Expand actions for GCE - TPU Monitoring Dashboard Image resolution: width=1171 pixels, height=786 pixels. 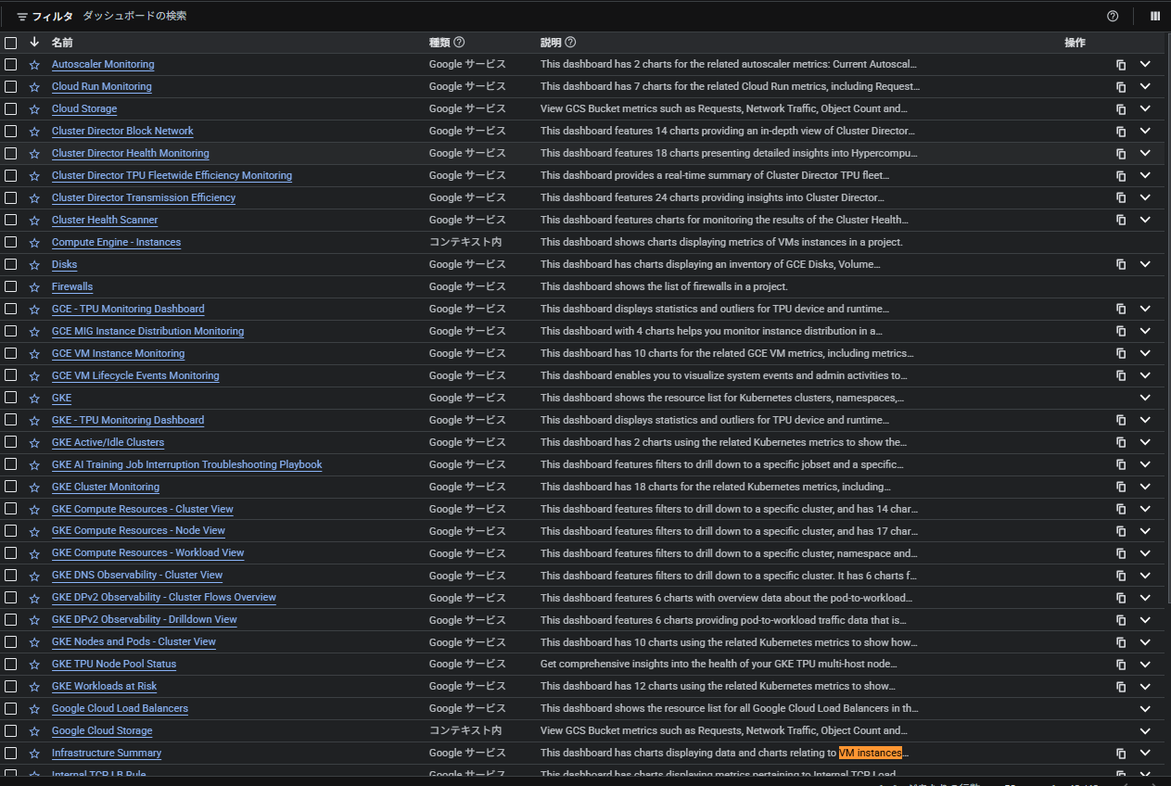(x=1145, y=310)
